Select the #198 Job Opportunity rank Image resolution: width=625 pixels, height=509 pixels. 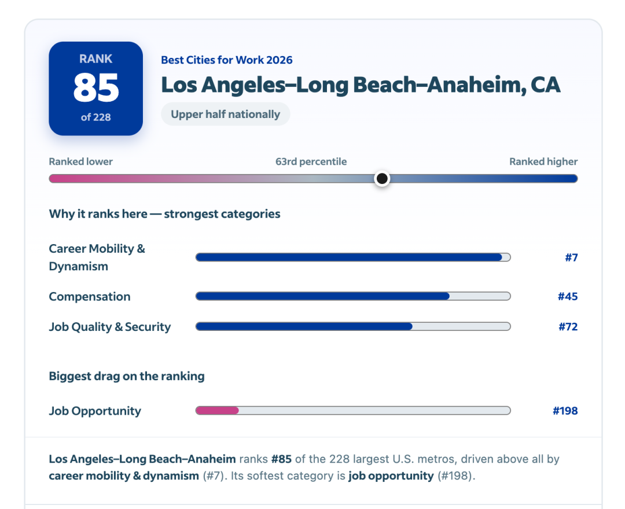click(565, 411)
